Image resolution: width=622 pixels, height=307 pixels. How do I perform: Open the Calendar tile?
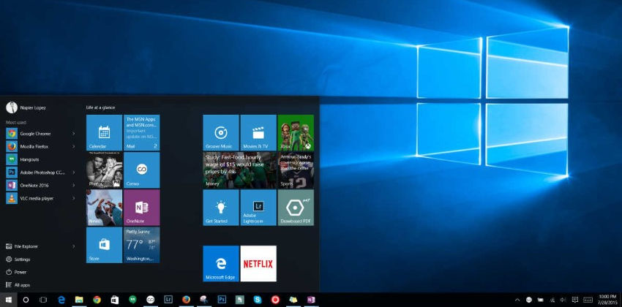click(104, 133)
